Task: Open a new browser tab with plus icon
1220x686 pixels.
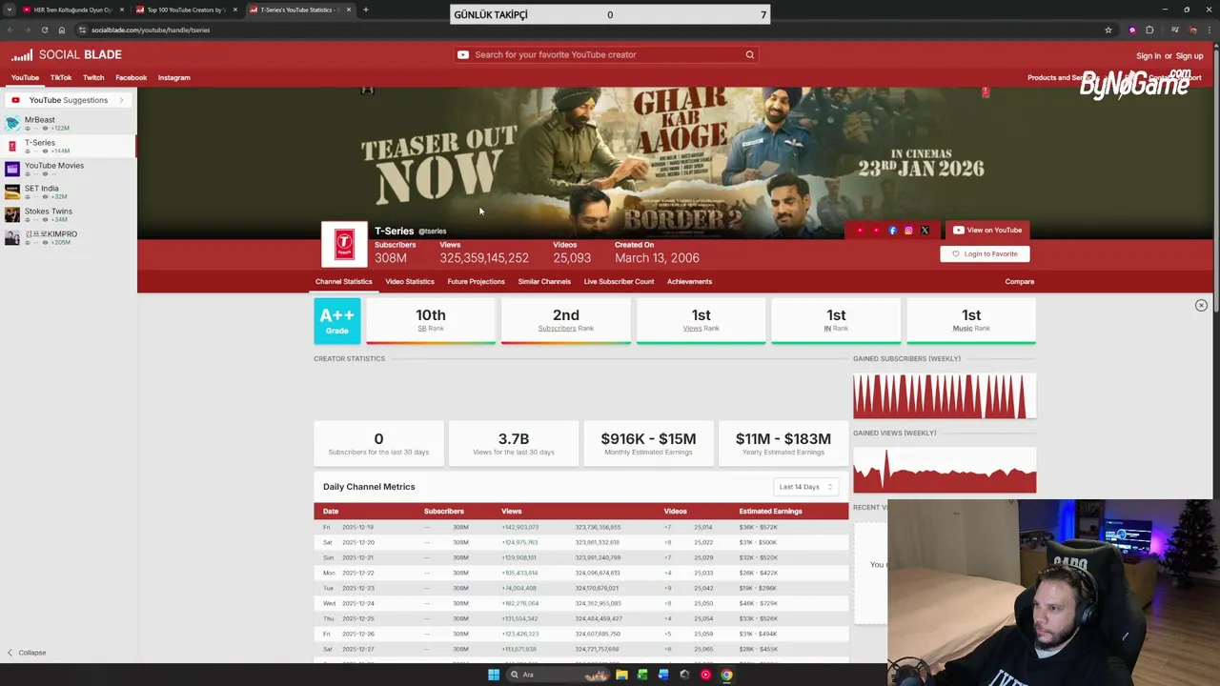Action: pos(365,10)
